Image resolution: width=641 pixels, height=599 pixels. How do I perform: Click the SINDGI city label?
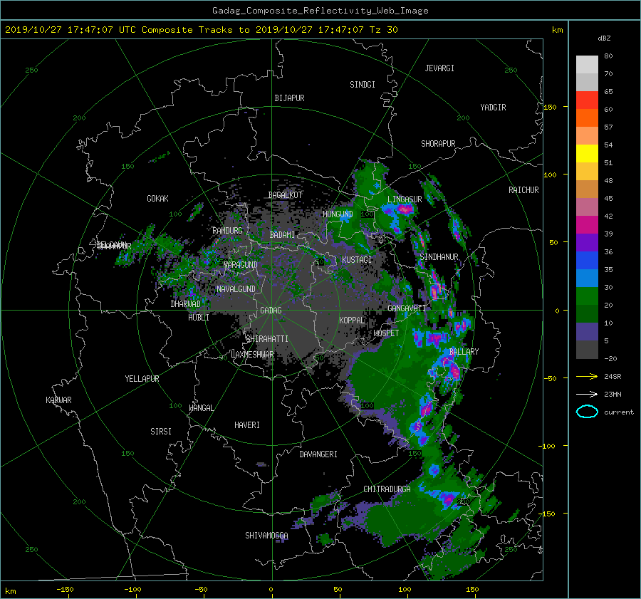[x=363, y=85]
